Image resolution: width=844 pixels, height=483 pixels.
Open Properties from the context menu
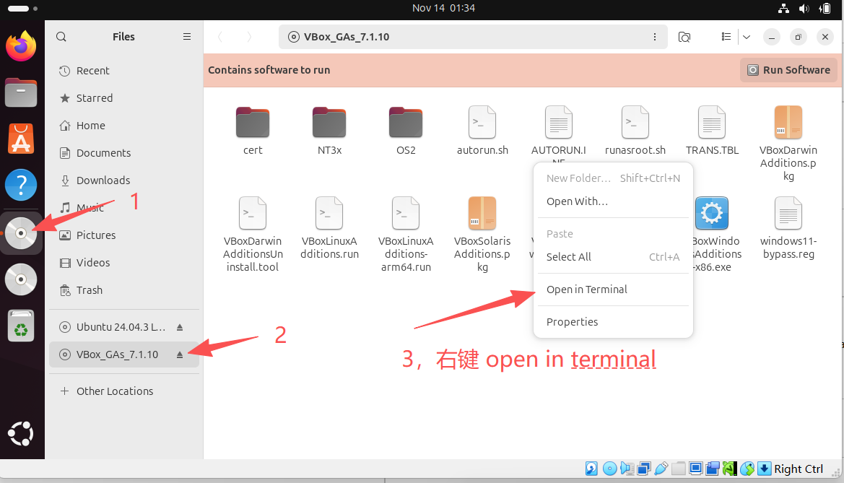(x=613, y=322)
